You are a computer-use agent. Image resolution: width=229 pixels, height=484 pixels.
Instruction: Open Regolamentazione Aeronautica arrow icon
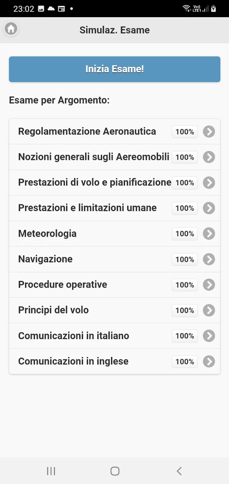209,132
